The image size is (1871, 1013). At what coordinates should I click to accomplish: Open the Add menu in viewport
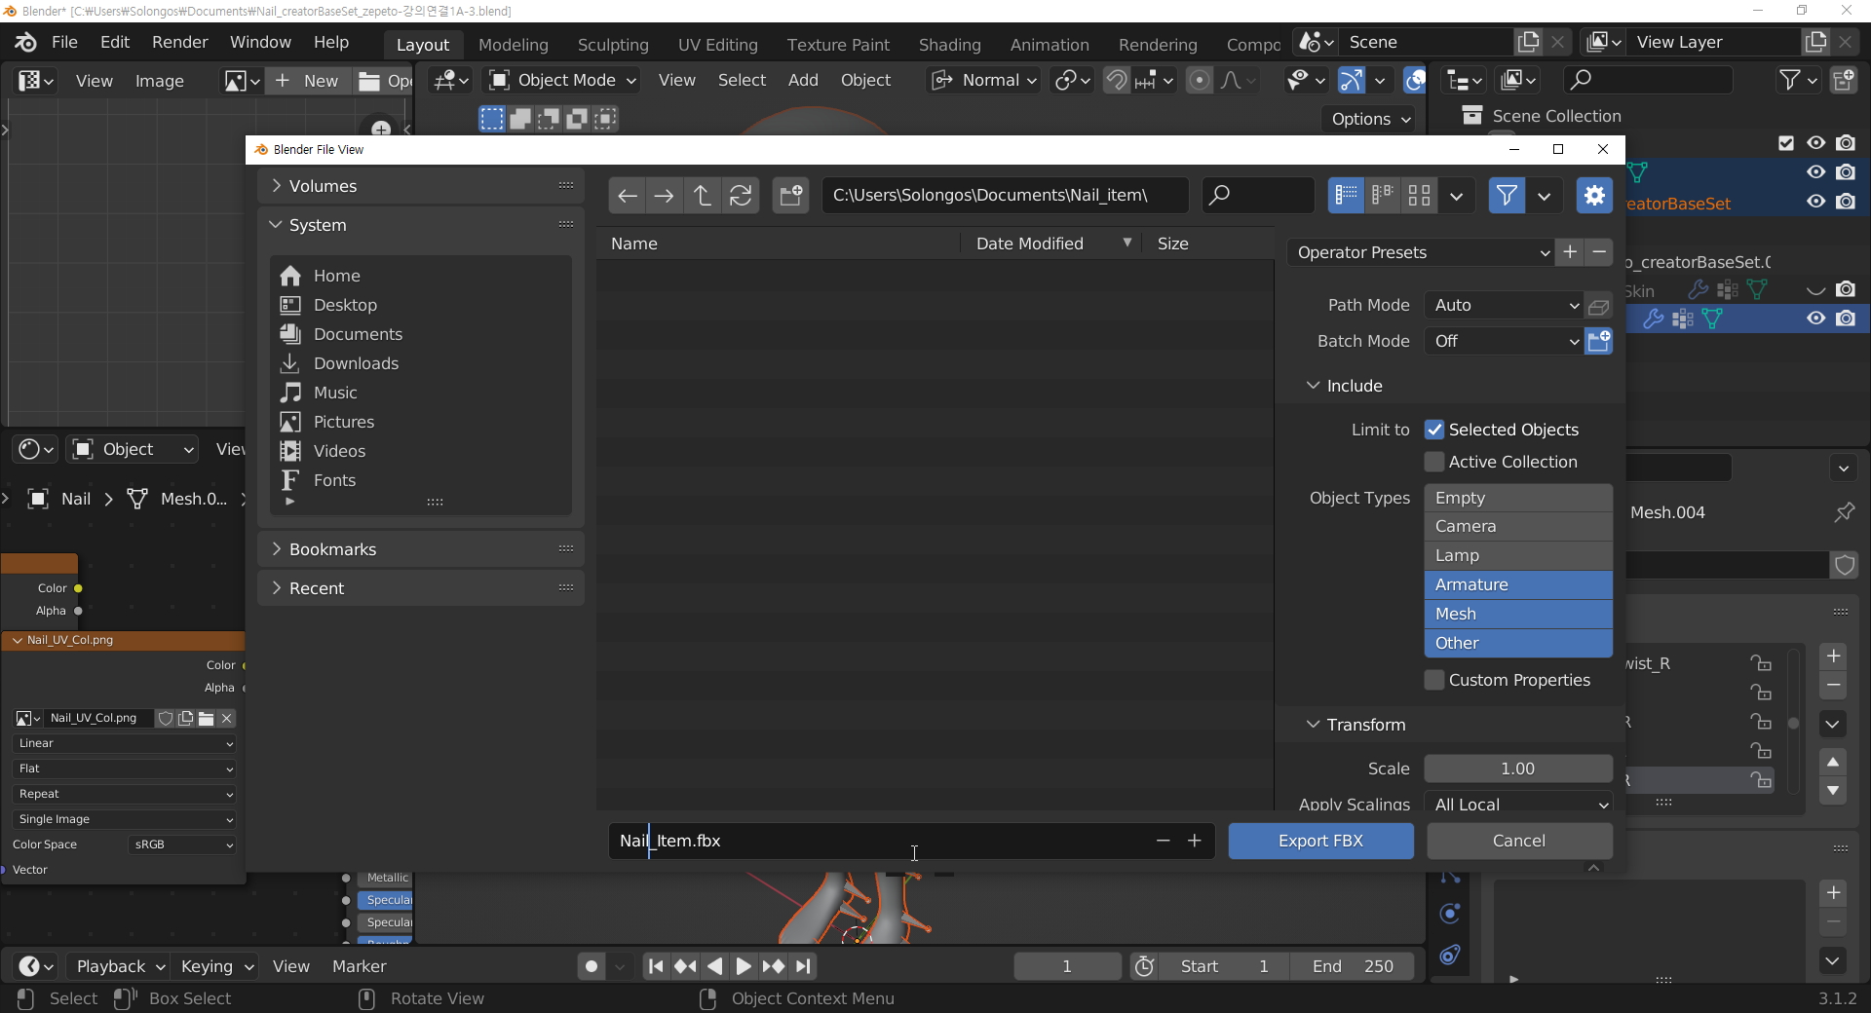[803, 81]
